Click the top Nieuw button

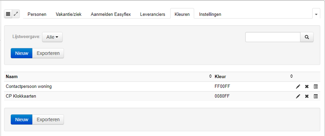[22, 53]
